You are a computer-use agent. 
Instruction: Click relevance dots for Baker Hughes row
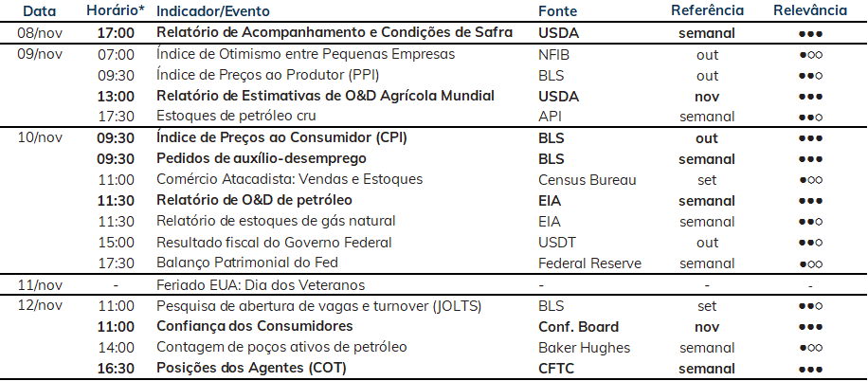pos(810,349)
